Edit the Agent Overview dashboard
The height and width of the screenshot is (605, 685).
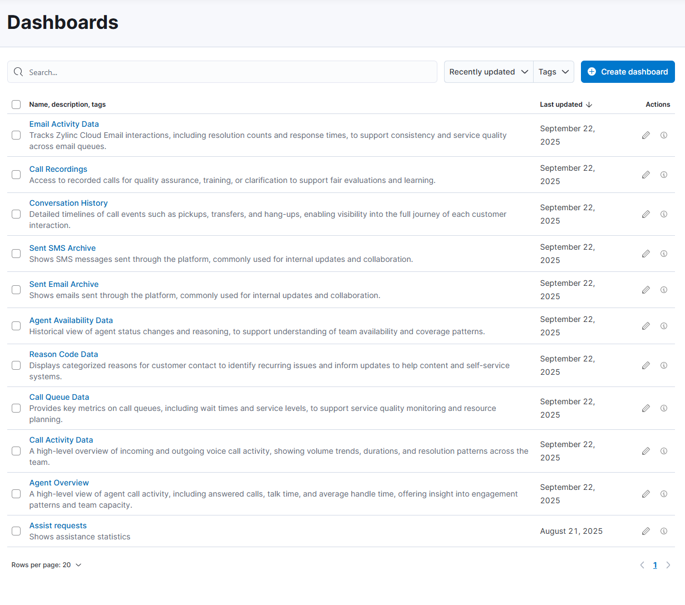point(646,494)
